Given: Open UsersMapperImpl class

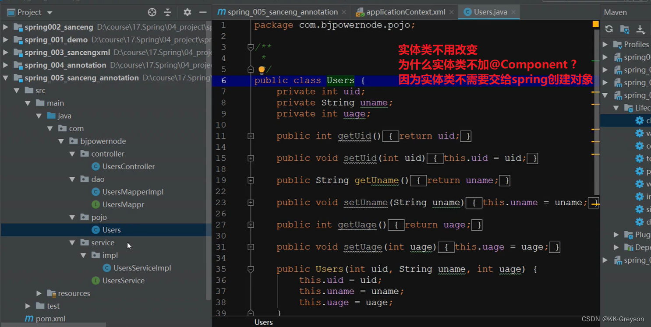Looking at the screenshot, I should coord(133,192).
